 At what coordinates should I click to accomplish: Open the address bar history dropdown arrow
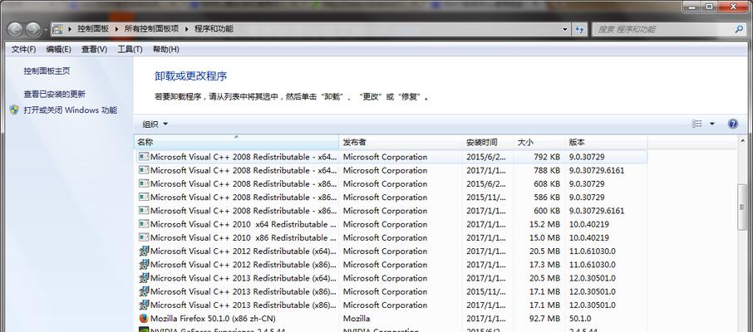tap(565, 29)
